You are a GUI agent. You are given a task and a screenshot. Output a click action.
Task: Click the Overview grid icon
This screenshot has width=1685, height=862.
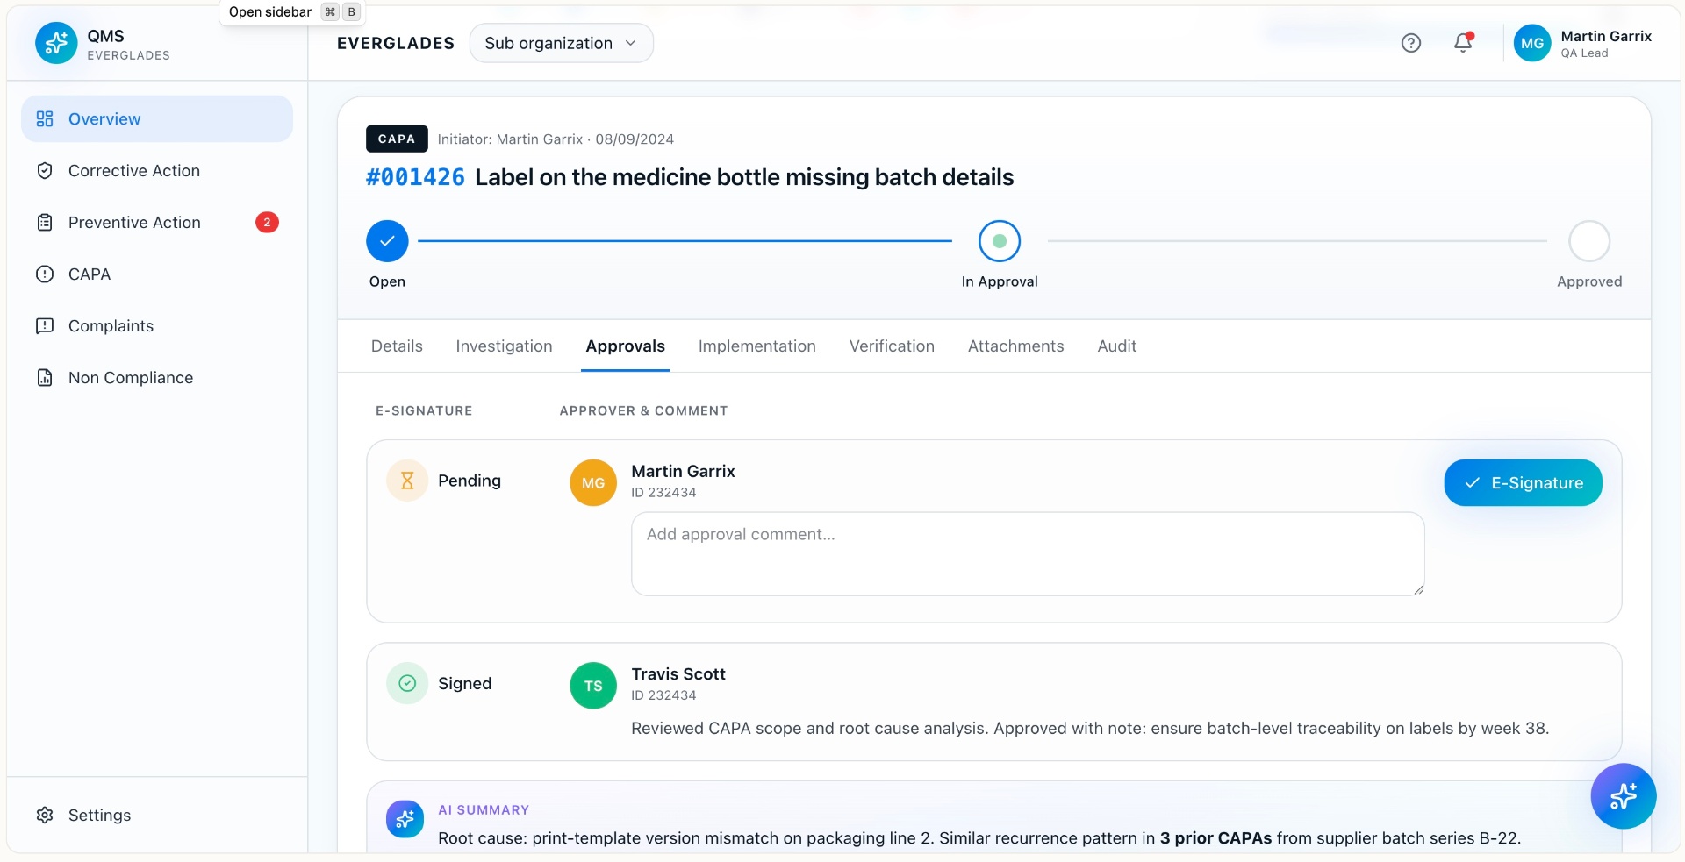[45, 119]
